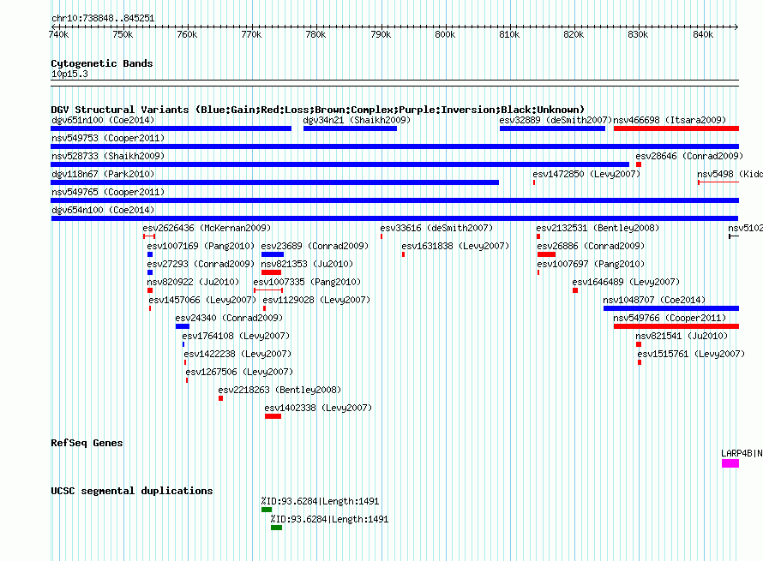Click the DGV Structural Variants track title

pos(317,110)
